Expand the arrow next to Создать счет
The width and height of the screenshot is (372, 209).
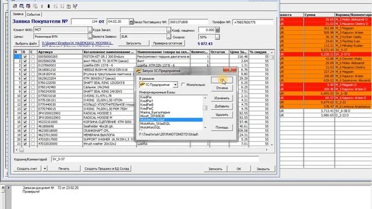(45, 168)
